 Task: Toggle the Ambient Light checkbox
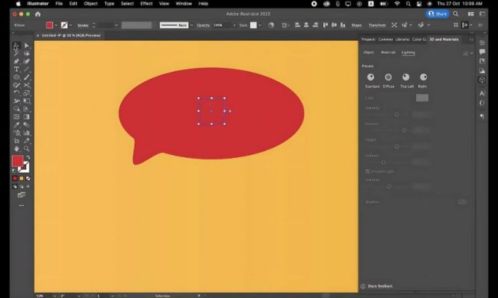pyautogui.click(x=367, y=171)
